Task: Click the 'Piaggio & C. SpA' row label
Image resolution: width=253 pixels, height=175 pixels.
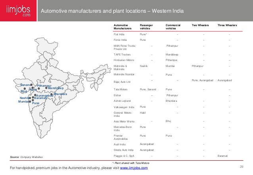Action: pos(124,156)
